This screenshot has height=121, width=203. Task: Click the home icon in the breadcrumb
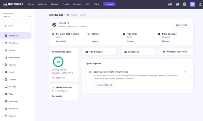(x=67, y=15)
